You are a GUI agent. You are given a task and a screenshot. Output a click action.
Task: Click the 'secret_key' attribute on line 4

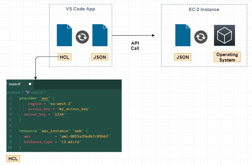click(35, 114)
